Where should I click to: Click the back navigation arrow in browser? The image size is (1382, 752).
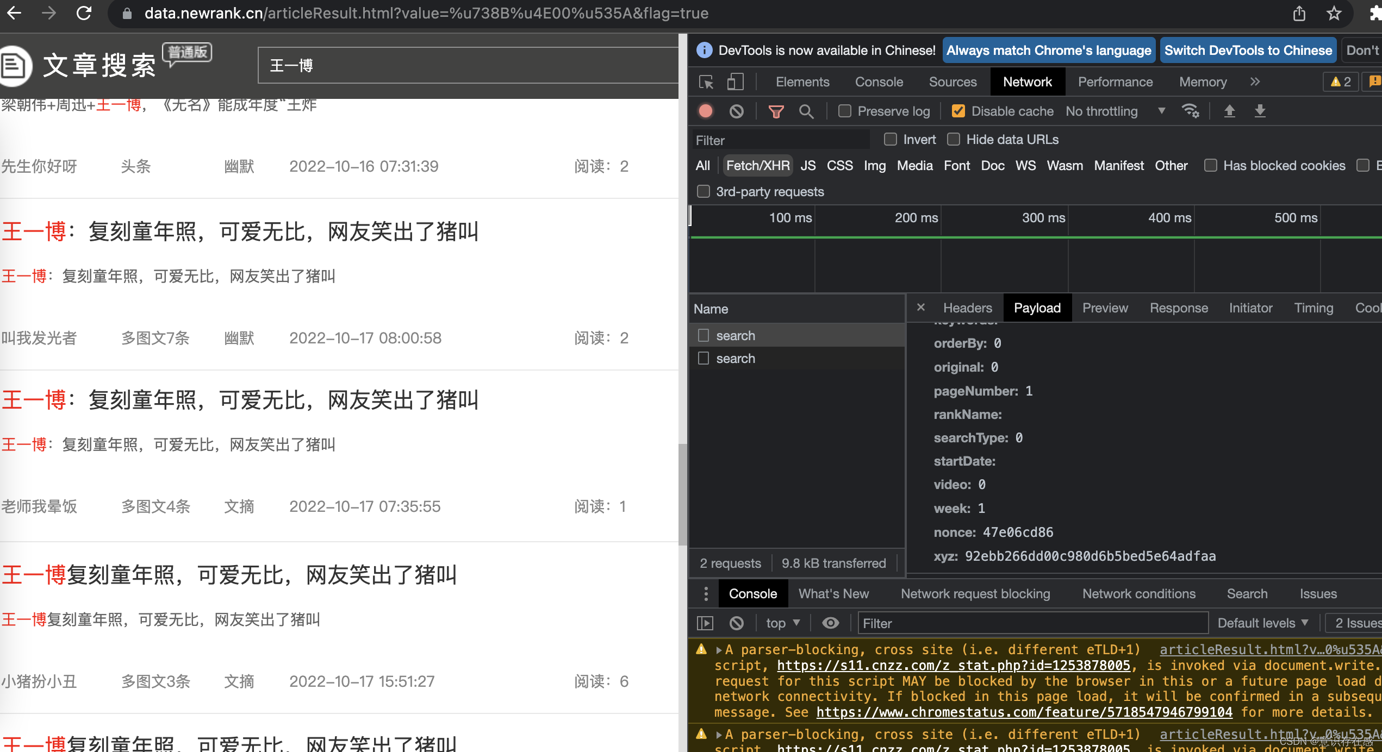click(x=16, y=13)
